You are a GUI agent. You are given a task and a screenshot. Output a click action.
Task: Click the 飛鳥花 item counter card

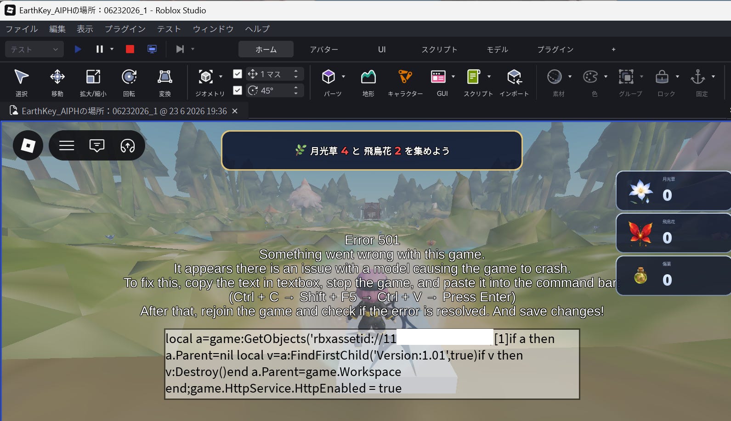(673, 233)
